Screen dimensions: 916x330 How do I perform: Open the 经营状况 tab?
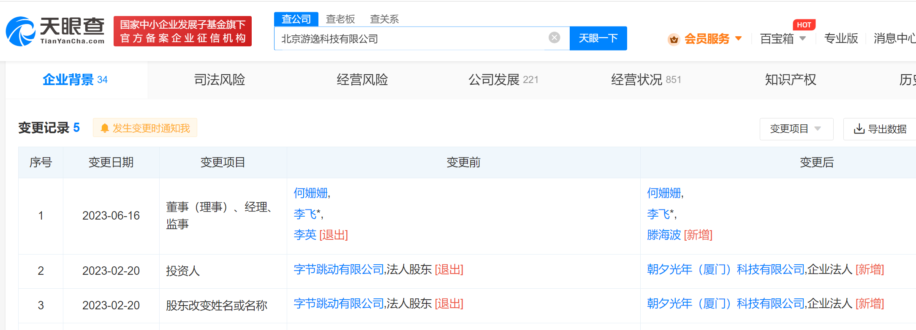[x=646, y=80]
